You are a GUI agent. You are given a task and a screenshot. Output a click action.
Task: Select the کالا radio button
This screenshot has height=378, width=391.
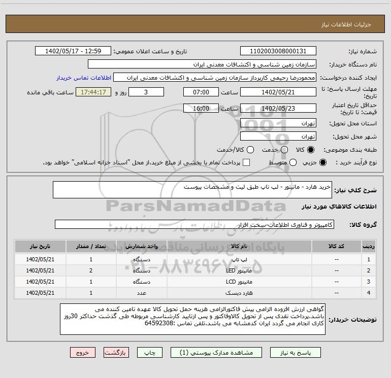(x=311, y=150)
